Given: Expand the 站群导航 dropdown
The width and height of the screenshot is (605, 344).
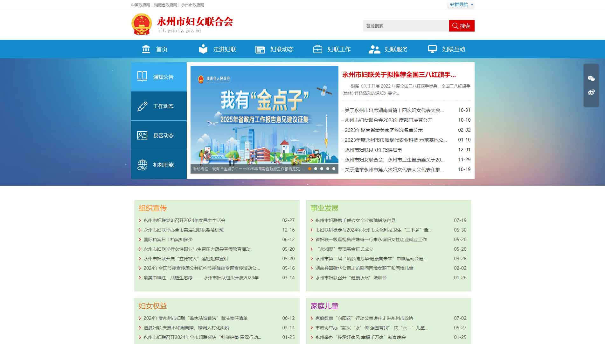Looking at the screenshot, I should point(461,4).
